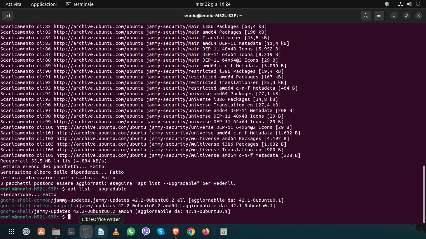Viewport: 426px width, 239px height.
Task: Show all applications grid
Action: tap(11, 232)
